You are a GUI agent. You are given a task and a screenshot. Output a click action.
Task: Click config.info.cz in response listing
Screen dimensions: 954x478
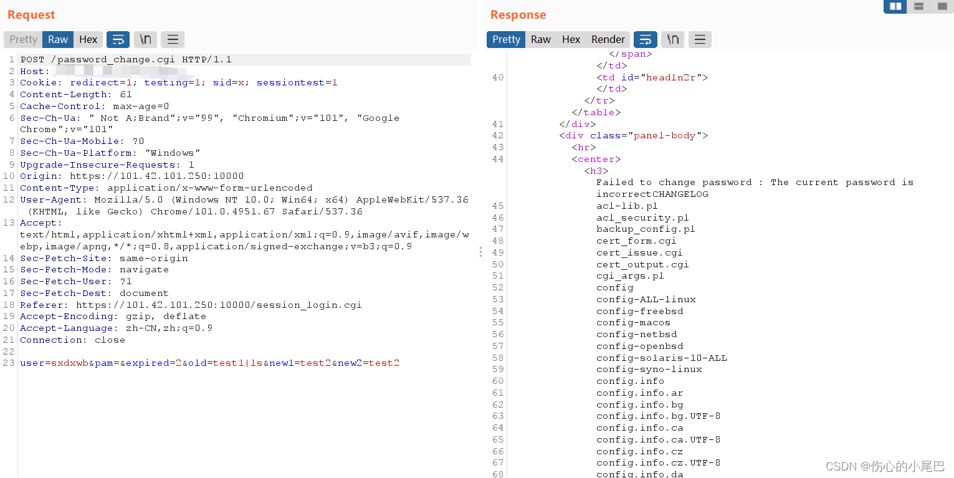[640, 452]
